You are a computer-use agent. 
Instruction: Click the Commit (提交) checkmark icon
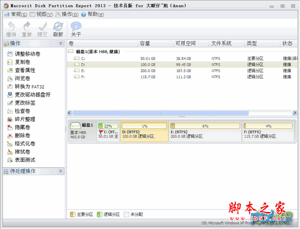coord(42,26)
